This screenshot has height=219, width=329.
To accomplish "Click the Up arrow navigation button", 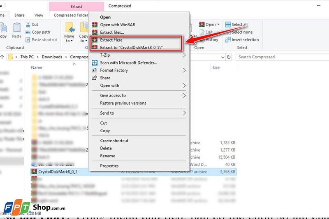I will click(x=2, y=57).
